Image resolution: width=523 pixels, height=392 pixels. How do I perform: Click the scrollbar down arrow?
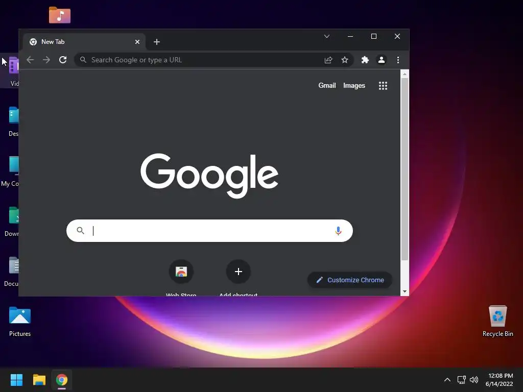tap(405, 291)
